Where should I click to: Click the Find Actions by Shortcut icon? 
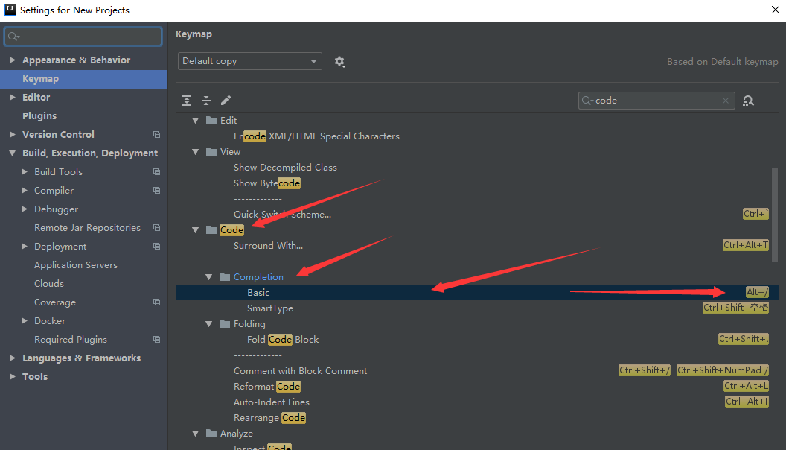748,101
